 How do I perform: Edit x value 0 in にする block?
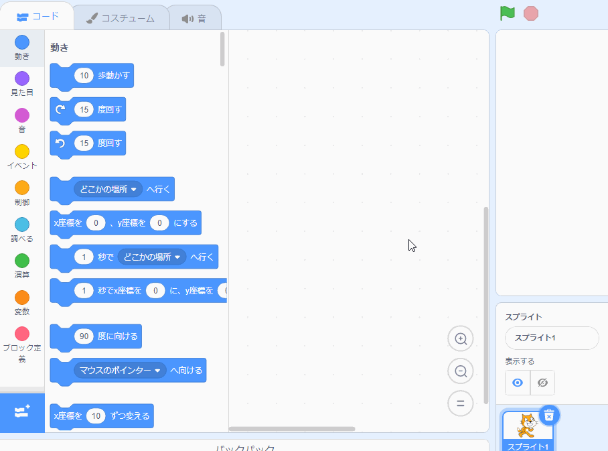(x=96, y=222)
